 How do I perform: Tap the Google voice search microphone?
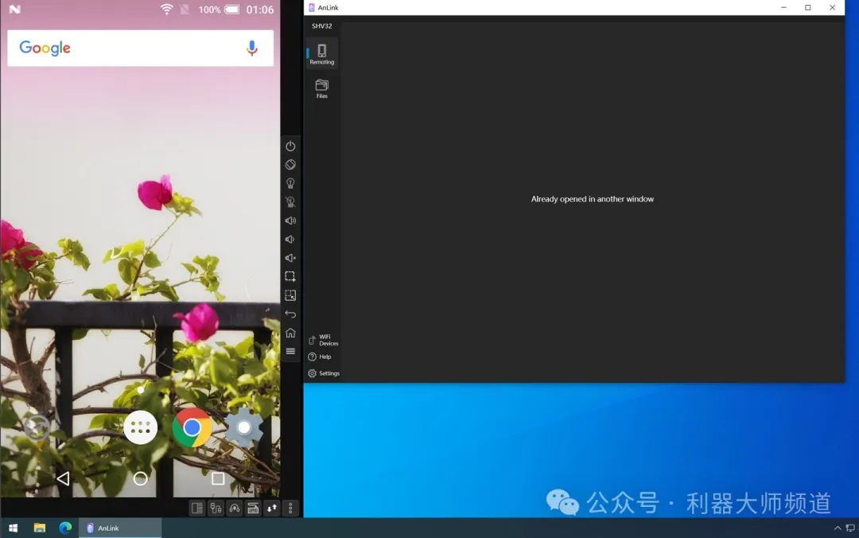coord(251,49)
